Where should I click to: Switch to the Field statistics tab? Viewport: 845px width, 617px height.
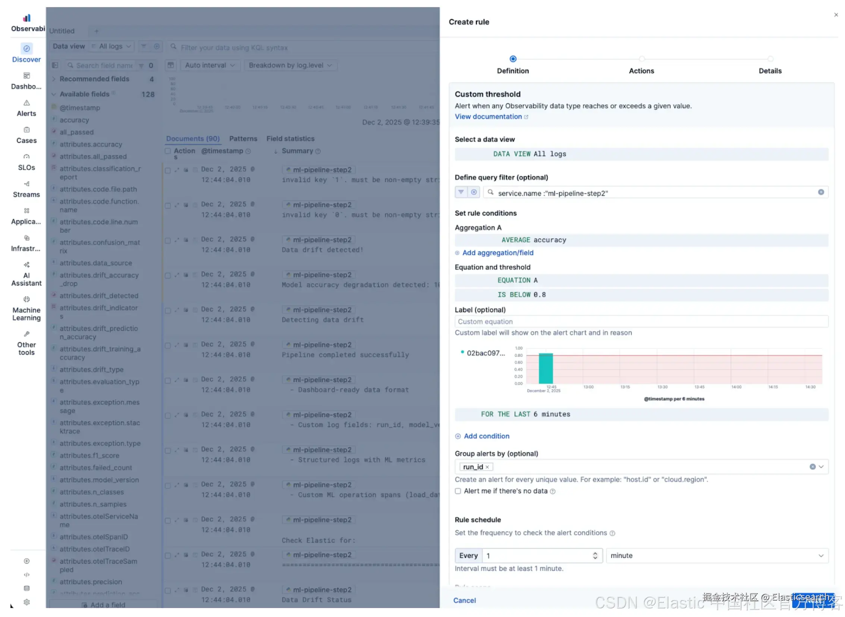point(290,139)
